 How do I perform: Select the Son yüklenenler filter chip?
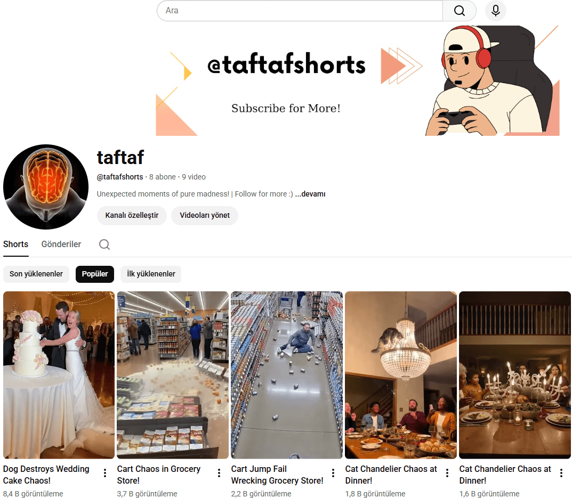(36, 274)
